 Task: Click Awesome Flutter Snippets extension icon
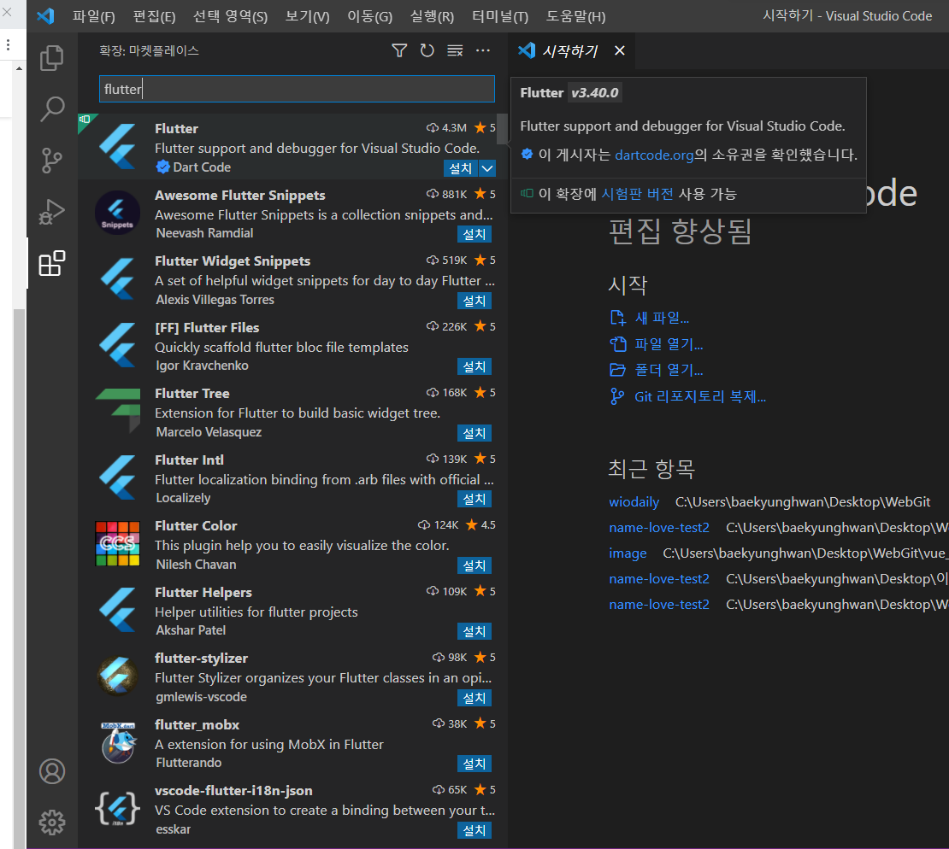coord(118,212)
